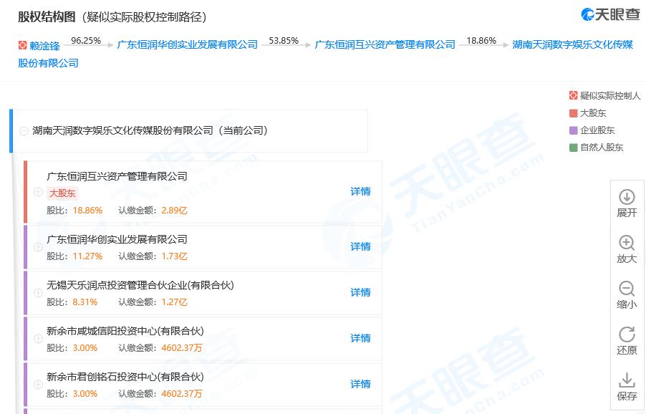Open 赖淦锋 link in control path
Viewport: 646px width, 414px height.
[44, 45]
